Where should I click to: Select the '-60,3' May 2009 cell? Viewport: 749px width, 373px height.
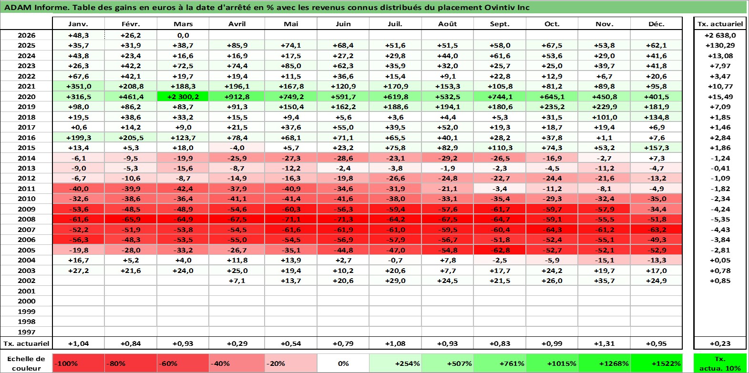pos(291,209)
